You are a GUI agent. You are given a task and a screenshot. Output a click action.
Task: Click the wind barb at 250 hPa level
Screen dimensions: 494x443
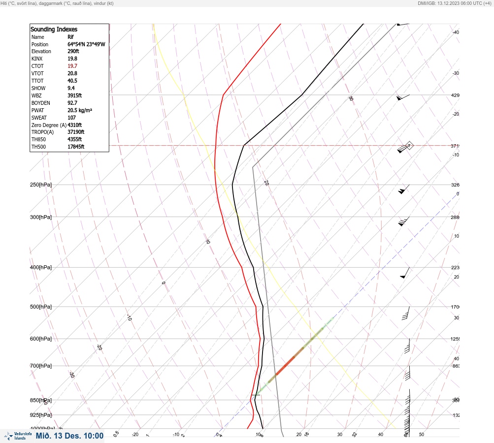(403, 189)
